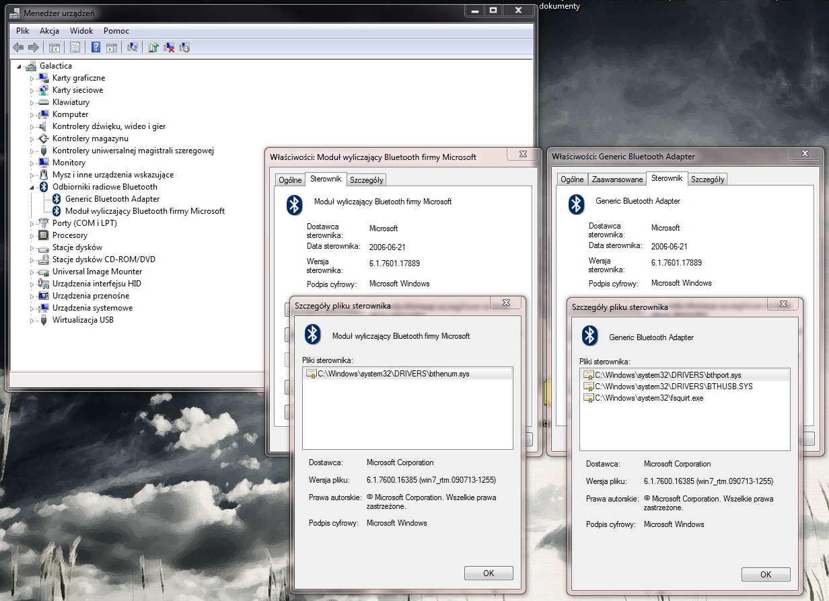The height and width of the screenshot is (601, 829).
Task: Collapse the Galactica root node
Action: coord(19,67)
